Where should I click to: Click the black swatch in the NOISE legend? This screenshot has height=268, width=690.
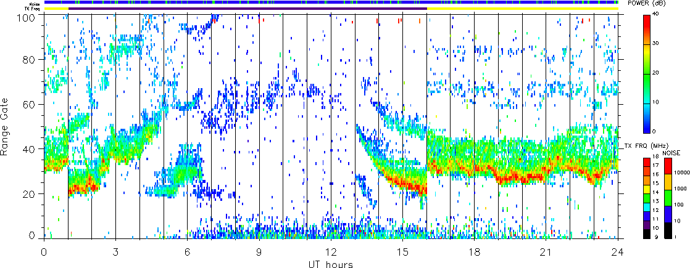point(668,230)
